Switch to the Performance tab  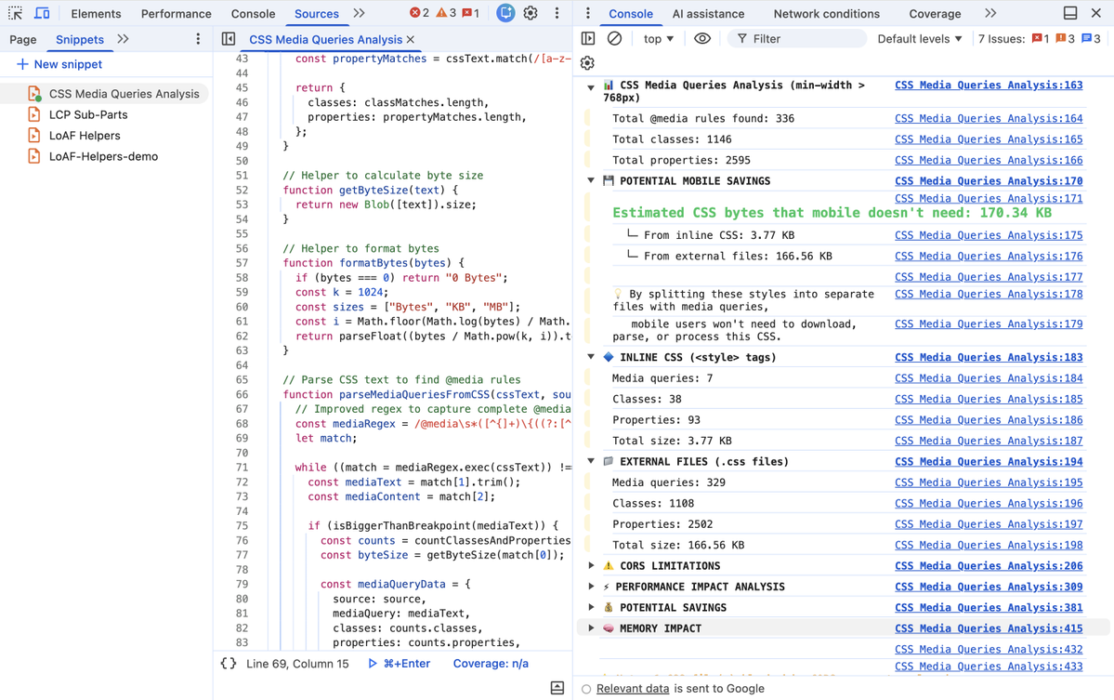(x=177, y=14)
